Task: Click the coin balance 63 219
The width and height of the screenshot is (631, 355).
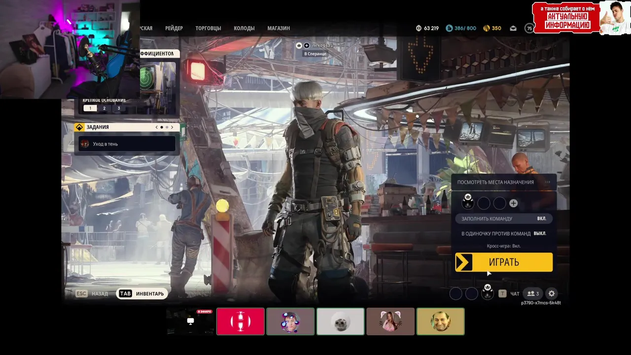Action: 431,28
